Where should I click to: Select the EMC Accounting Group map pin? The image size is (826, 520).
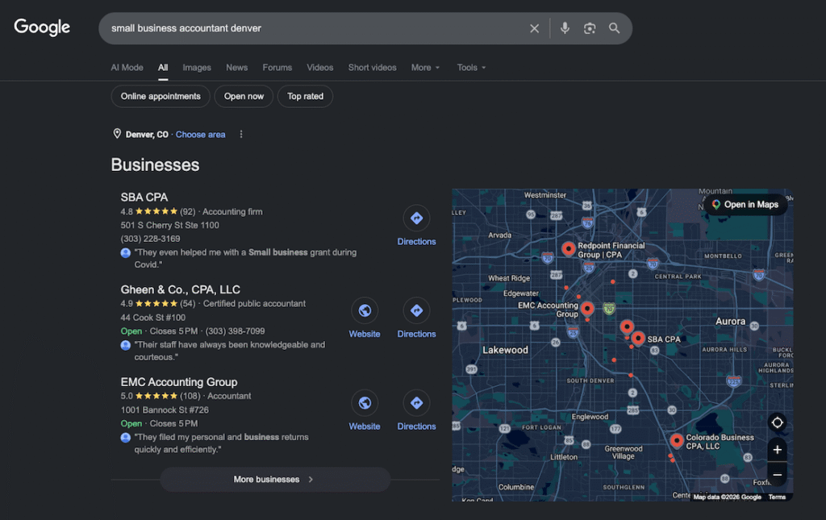tap(587, 308)
